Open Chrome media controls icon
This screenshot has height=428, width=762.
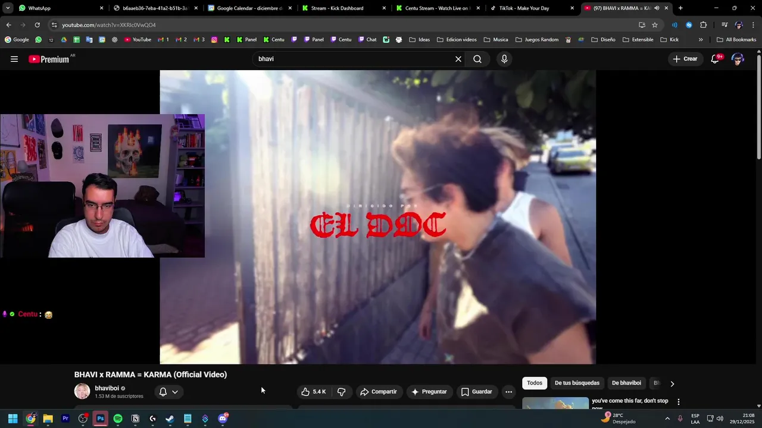click(724, 25)
